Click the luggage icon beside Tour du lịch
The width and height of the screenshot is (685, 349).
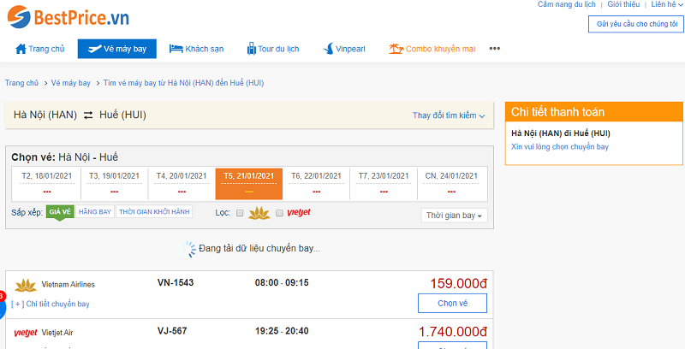point(251,49)
